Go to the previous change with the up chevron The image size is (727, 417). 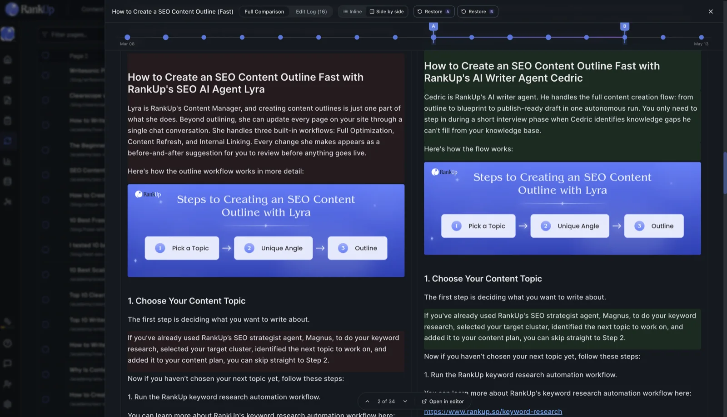367,401
